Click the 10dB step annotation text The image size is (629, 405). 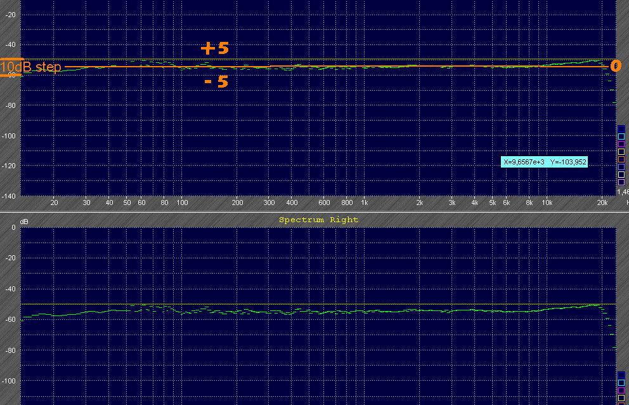[x=30, y=67]
